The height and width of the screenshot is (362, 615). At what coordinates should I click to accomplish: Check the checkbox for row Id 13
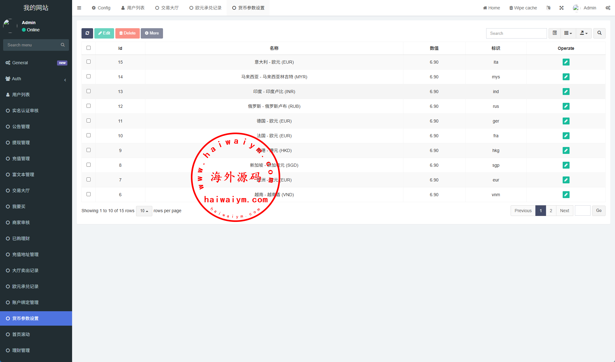88,91
